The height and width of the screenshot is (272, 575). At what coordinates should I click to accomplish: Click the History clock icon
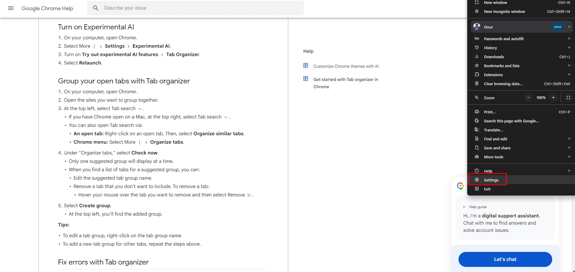coord(477,48)
